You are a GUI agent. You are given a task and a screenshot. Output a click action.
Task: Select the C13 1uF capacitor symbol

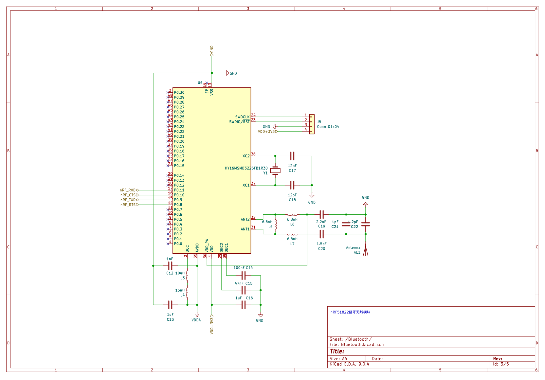click(170, 305)
